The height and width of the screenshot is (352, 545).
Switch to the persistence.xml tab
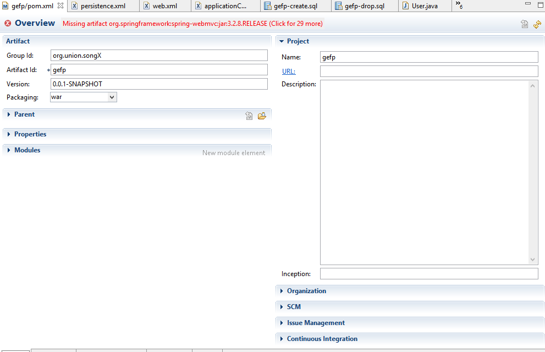point(102,6)
